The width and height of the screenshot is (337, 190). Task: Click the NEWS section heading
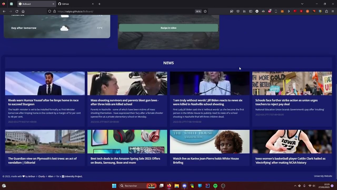[x=168, y=63]
